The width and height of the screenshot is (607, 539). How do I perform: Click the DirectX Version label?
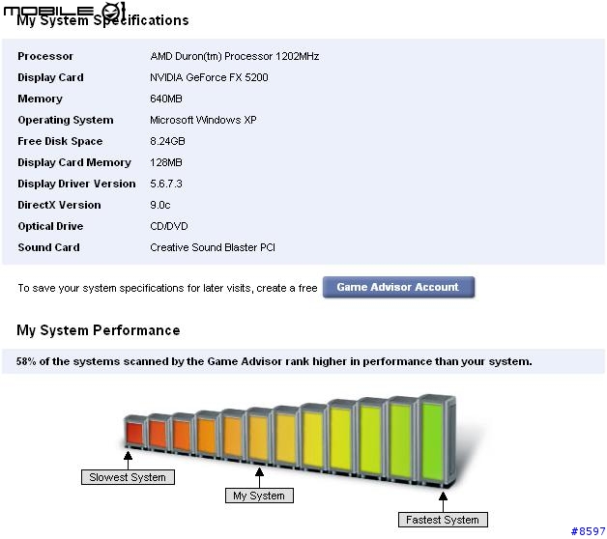point(59,205)
